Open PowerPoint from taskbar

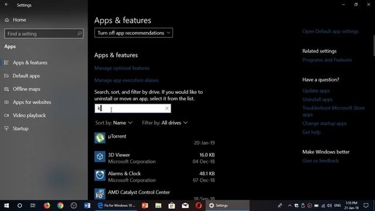coord(145,206)
